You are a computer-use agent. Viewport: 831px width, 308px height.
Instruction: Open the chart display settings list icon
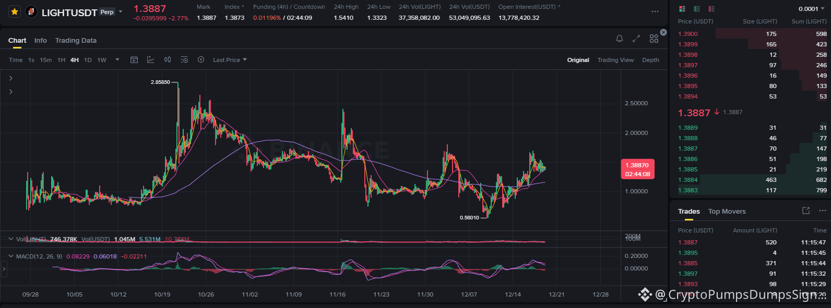[184, 60]
